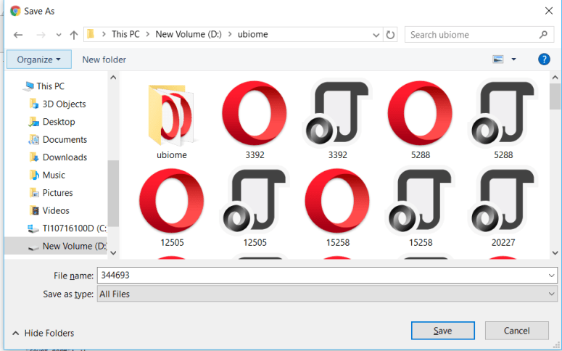Click the Back navigation arrow
562x351 pixels.
(18, 35)
